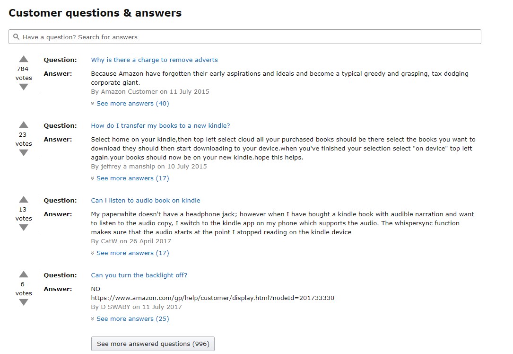The height and width of the screenshot is (354, 513).
Task: Show the 17 more answers about audio books
Action: [132, 253]
